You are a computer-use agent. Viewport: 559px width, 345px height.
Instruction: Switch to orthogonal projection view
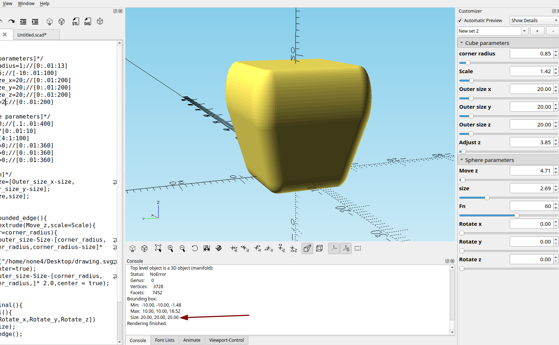tap(319, 248)
